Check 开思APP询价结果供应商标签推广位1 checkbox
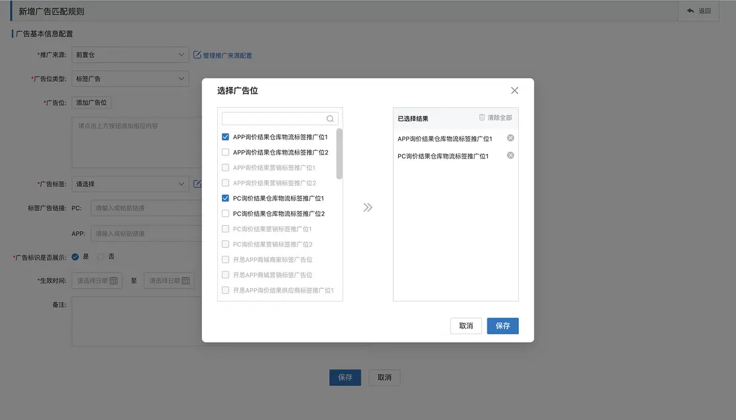Screen dimensions: 736x420 coord(225,290)
